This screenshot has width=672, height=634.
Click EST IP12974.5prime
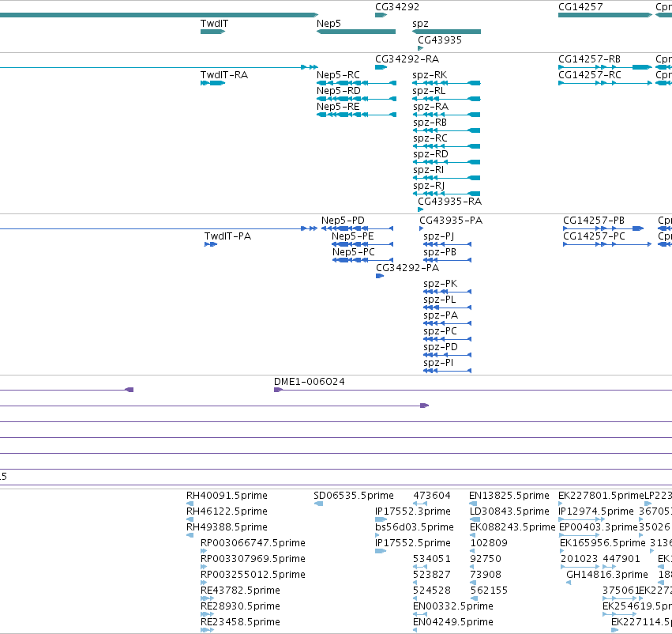[x=596, y=511]
